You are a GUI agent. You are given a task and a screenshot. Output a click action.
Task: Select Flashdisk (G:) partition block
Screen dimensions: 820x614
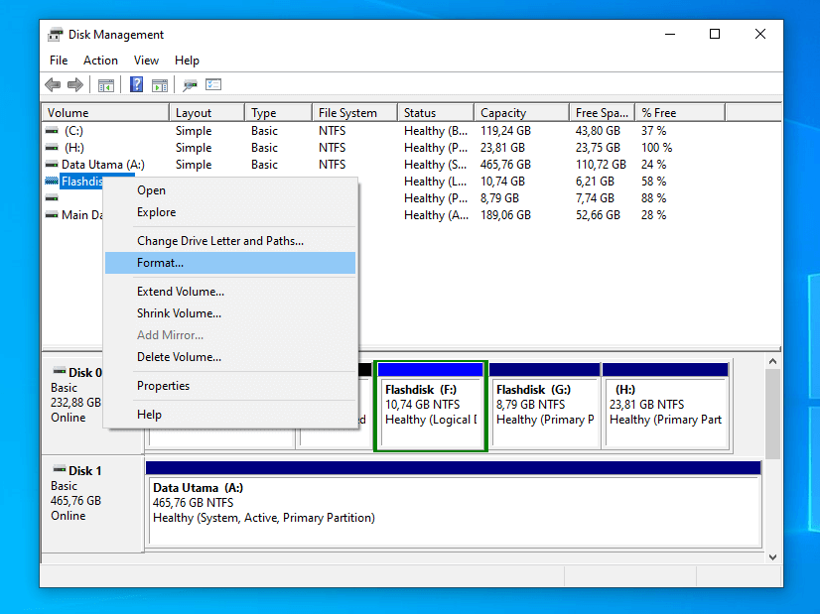point(544,406)
